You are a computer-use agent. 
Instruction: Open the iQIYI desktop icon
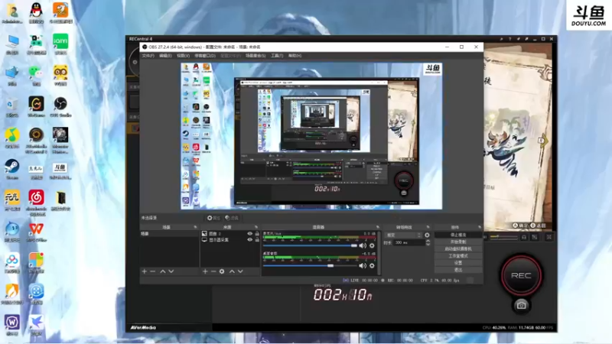pyautogui.click(x=60, y=44)
